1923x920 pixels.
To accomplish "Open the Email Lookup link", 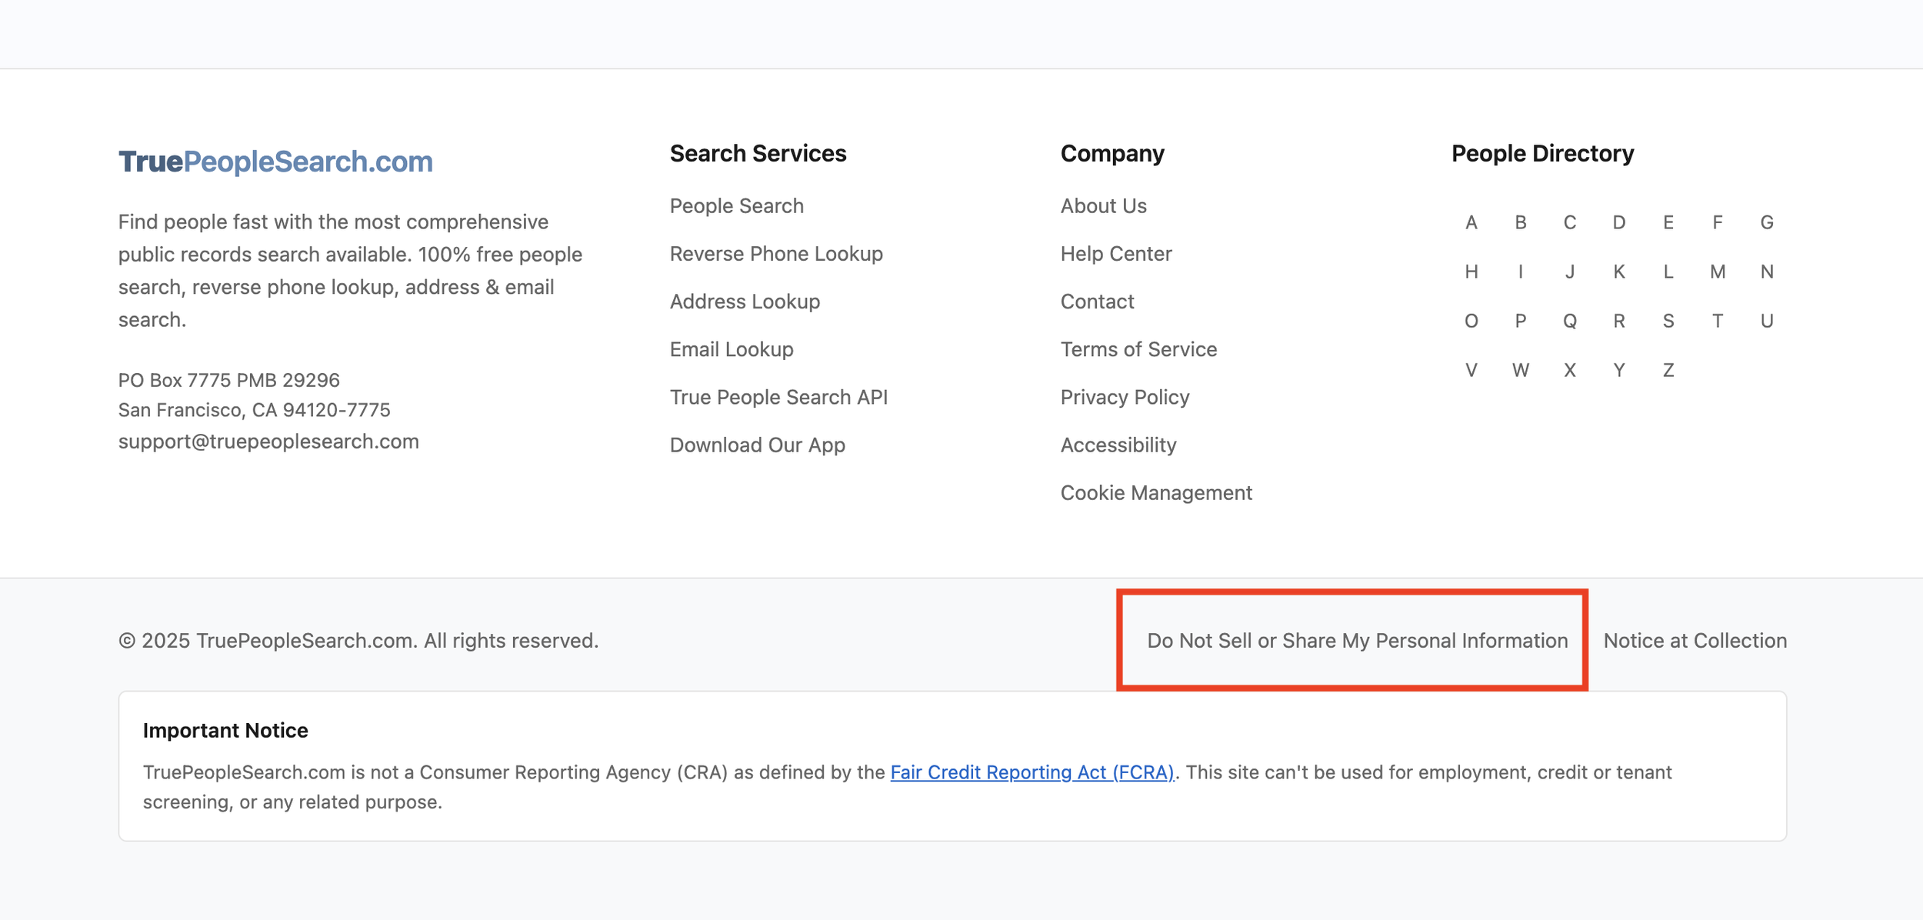I will (731, 349).
